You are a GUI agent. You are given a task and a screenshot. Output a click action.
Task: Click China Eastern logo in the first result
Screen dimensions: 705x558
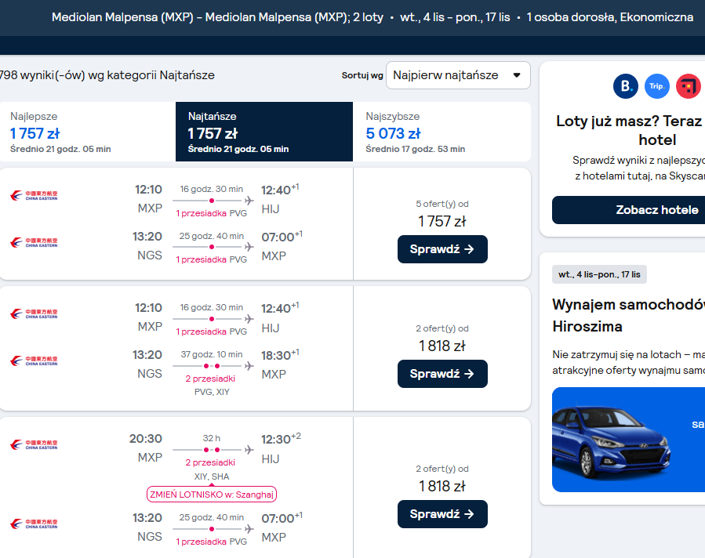click(x=35, y=195)
